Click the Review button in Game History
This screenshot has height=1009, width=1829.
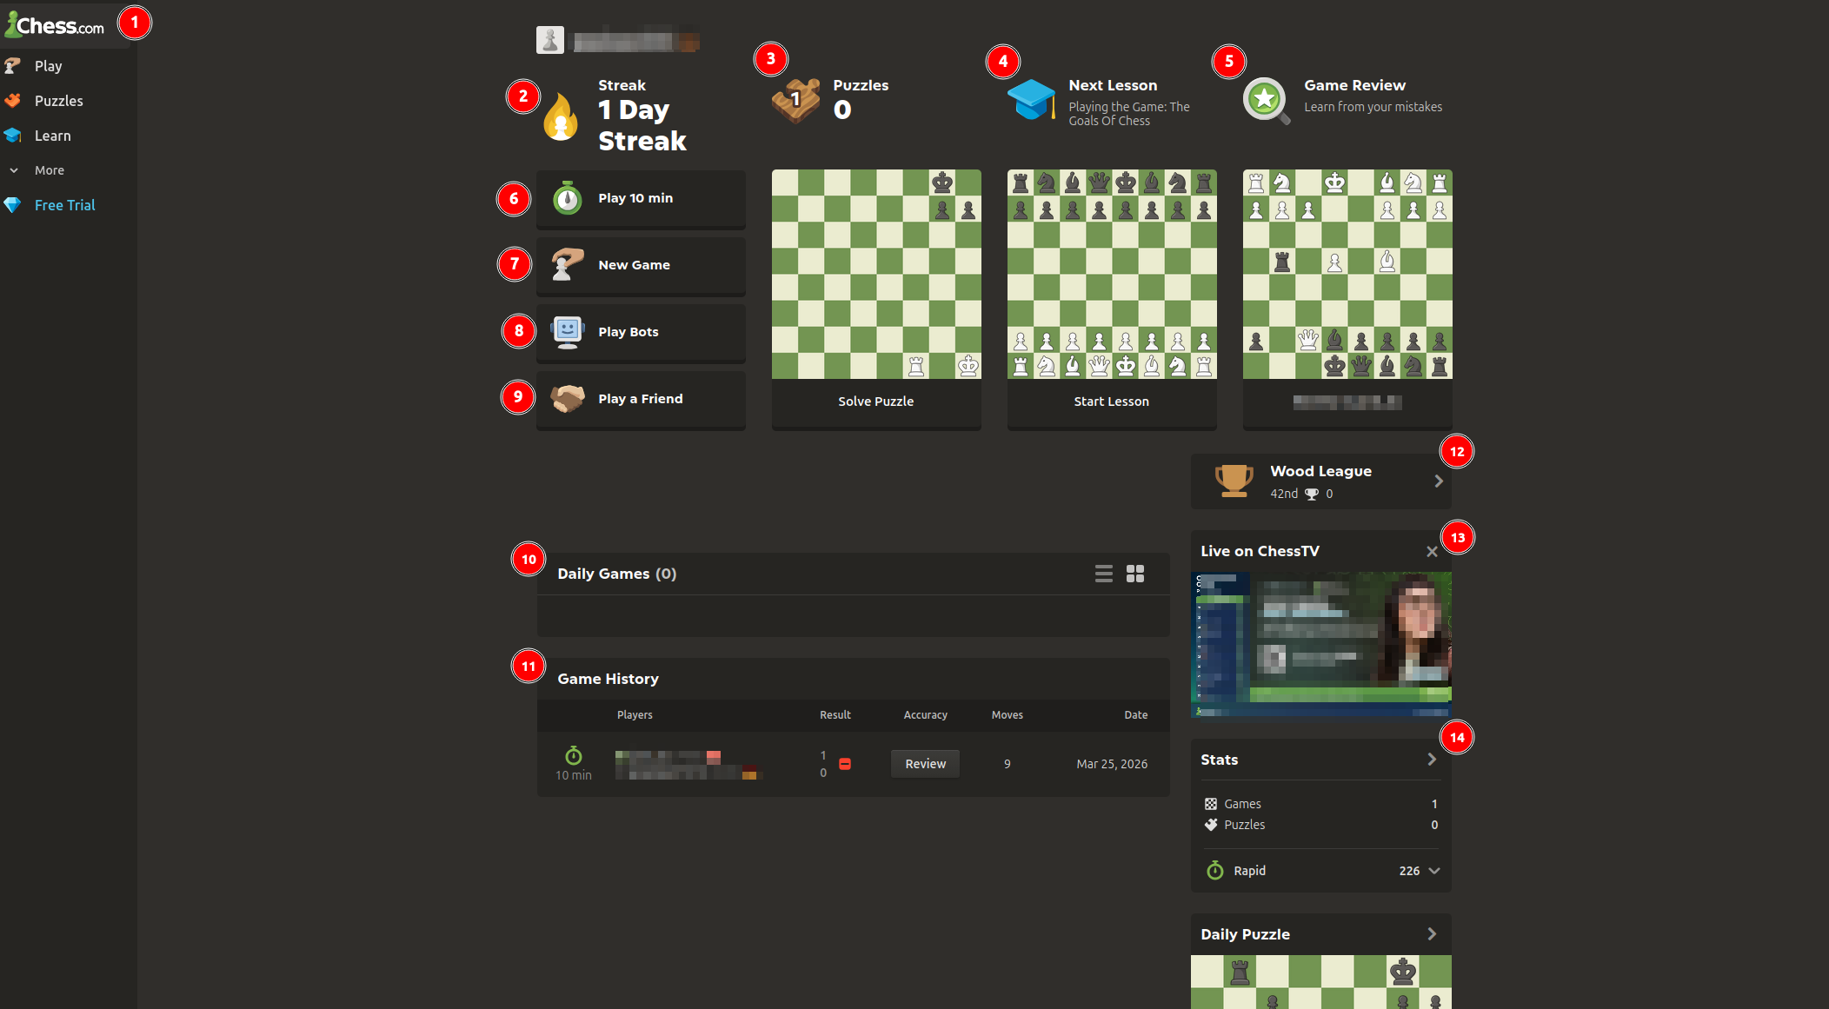pos(925,764)
